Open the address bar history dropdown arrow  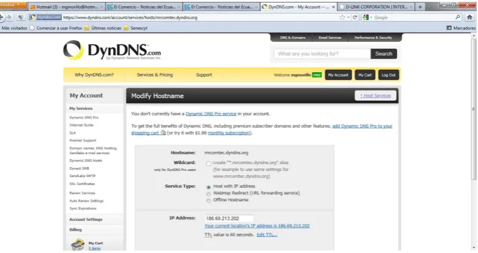pos(348,17)
